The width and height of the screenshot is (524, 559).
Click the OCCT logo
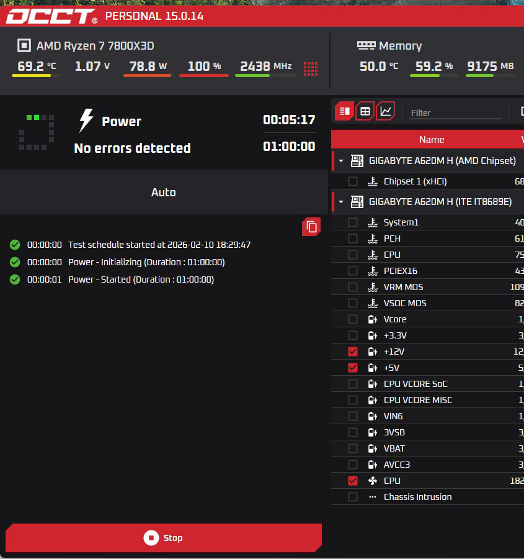coord(51,16)
